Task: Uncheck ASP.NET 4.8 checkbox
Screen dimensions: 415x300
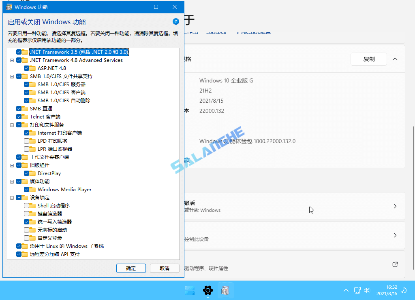Action: pos(26,68)
